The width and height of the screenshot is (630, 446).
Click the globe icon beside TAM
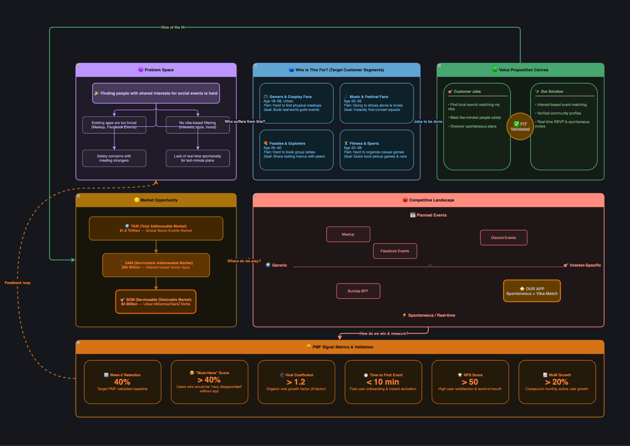[x=127, y=226]
